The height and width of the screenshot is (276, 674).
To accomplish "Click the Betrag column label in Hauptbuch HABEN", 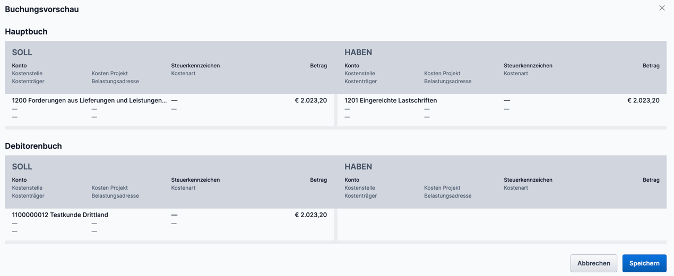I will coord(651,66).
